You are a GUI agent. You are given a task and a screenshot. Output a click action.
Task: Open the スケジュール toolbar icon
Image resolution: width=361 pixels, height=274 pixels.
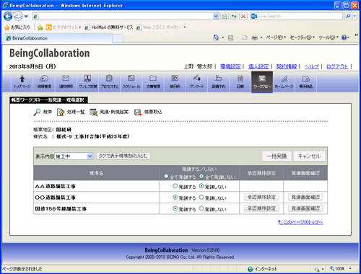[x=131, y=81]
